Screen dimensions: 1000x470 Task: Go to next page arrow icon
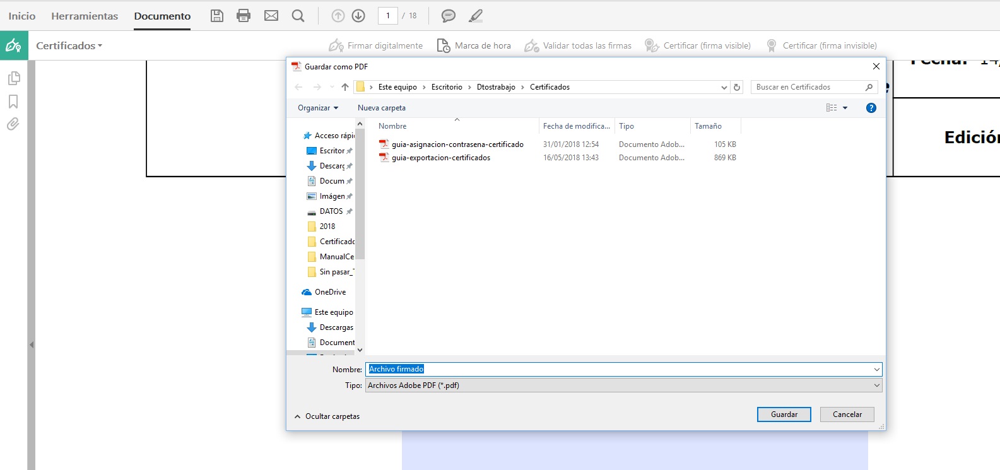click(x=358, y=16)
